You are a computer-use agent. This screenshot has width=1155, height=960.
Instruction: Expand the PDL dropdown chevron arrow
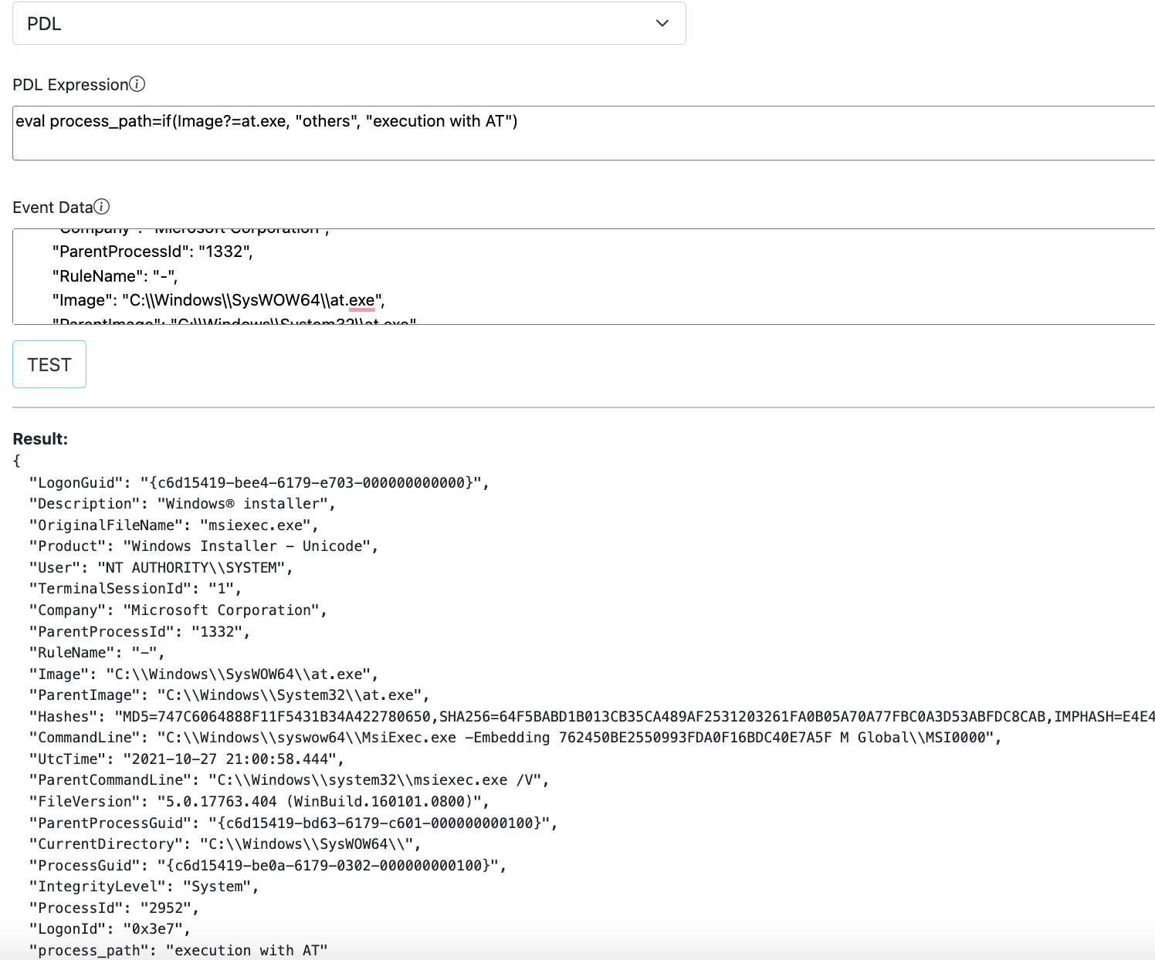coord(662,23)
